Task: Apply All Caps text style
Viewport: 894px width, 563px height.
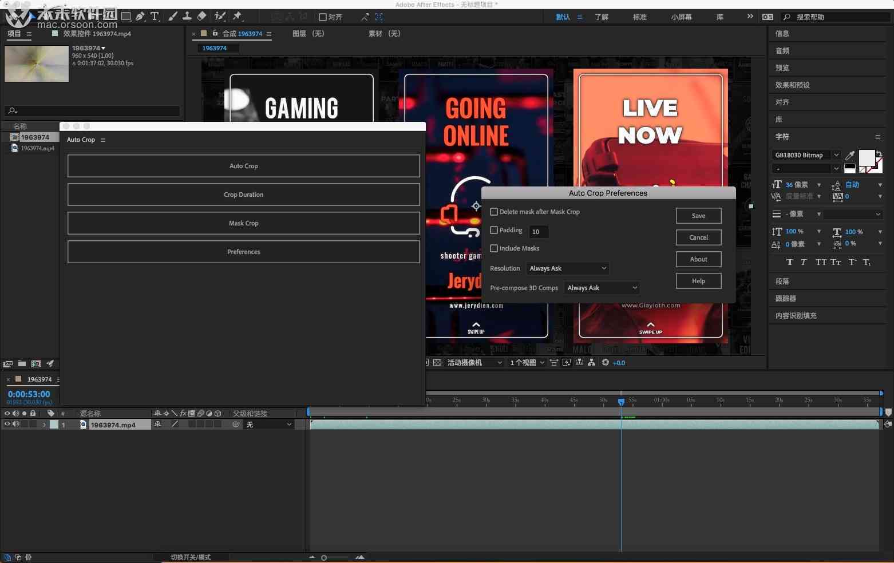Action: [821, 262]
